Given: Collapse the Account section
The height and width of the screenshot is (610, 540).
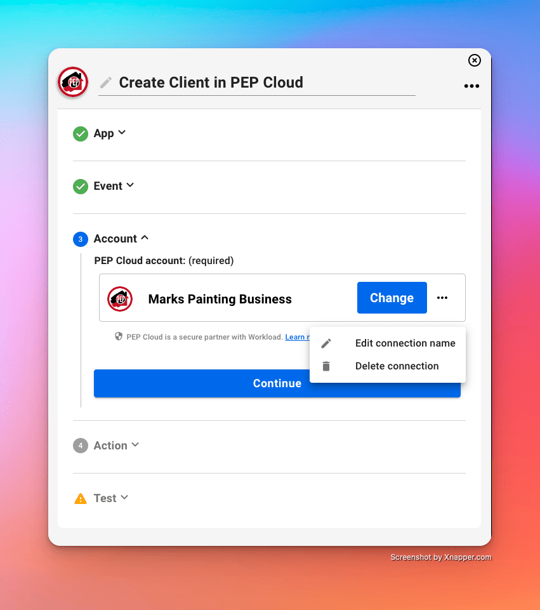Looking at the screenshot, I should (121, 239).
